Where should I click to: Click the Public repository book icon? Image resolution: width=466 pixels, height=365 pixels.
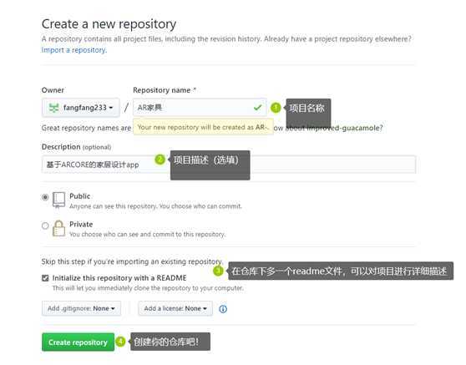(x=58, y=200)
